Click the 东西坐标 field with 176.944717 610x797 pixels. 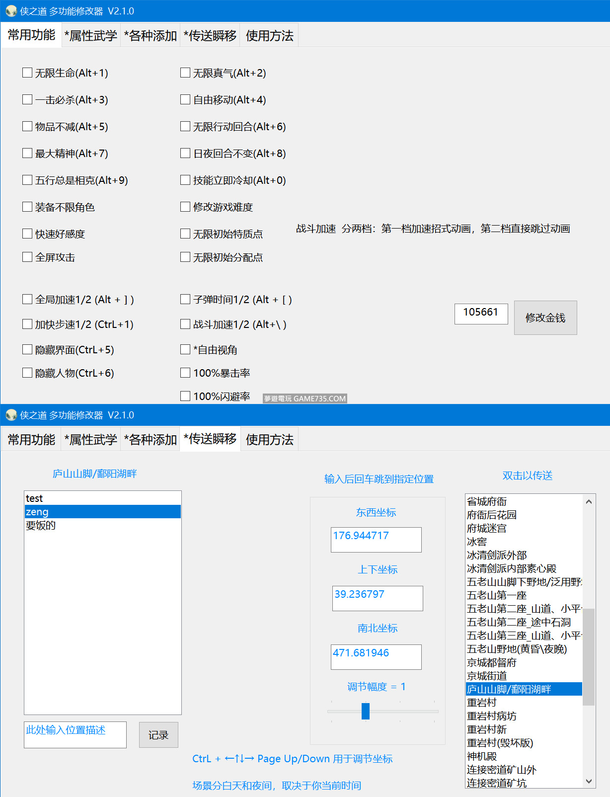376,539
